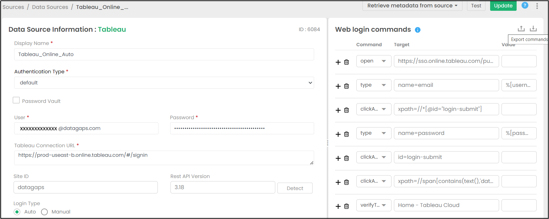
Task: Select the Manual login type
Action: point(44,212)
